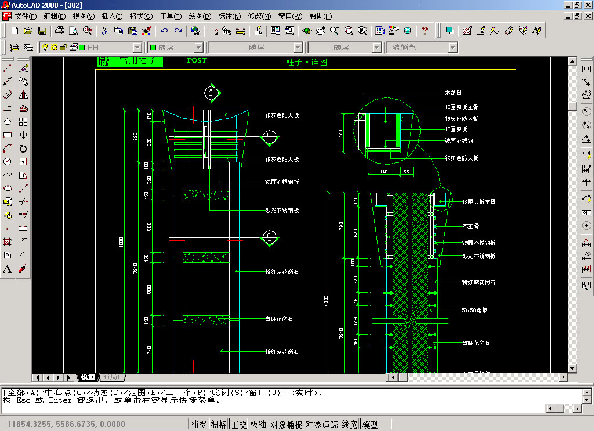This screenshot has height=431, width=594.
Task: Choose the Ellipse tool
Action: (x=8, y=188)
